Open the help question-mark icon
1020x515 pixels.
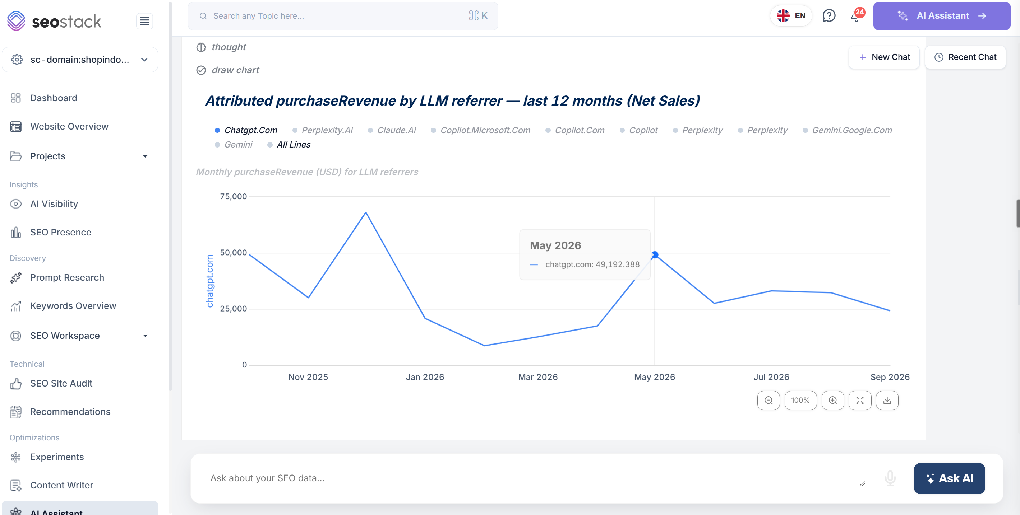pyautogui.click(x=829, y=16)
